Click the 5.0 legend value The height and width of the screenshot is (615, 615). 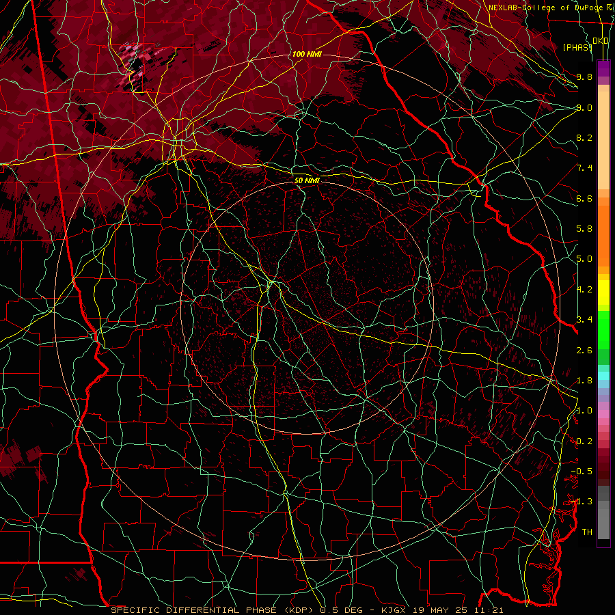pyautogui.click(x=584, y=259)
